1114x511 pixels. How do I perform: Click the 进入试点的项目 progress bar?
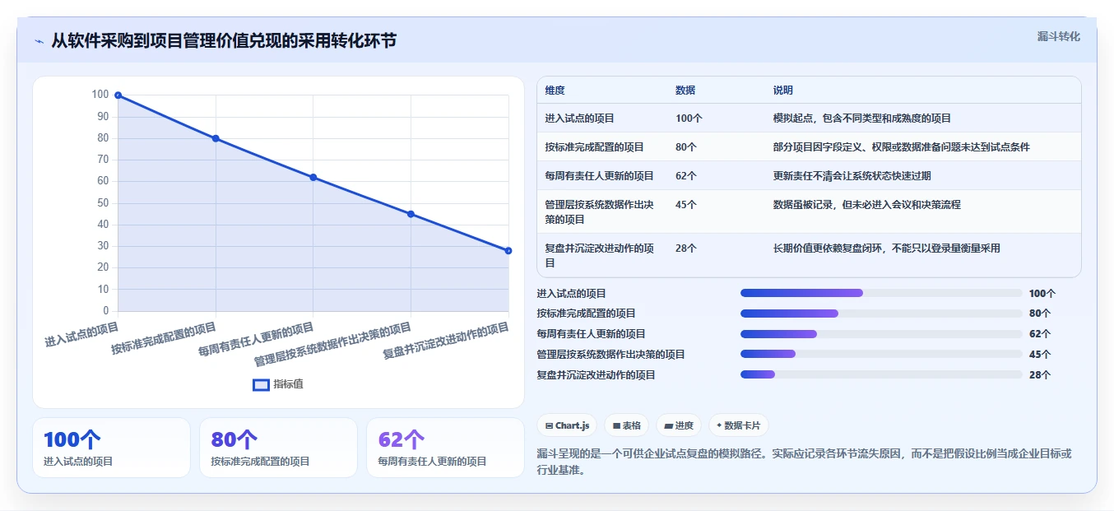(x=881, y=293)
